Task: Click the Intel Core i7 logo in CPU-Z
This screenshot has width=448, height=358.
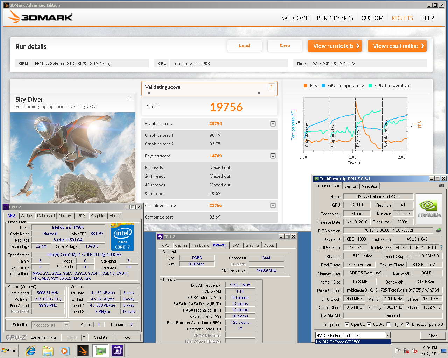Action: tap(122, 237)
